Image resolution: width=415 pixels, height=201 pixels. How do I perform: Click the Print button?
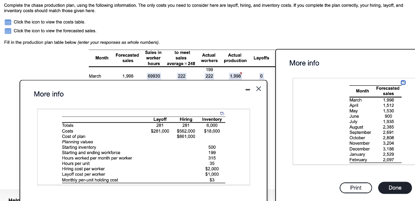pyautogui.click(x=356, y=188)
